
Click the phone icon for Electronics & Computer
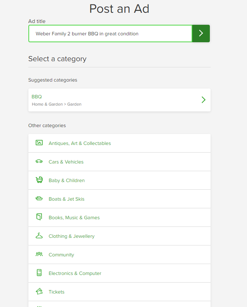(x=39, y=272)
